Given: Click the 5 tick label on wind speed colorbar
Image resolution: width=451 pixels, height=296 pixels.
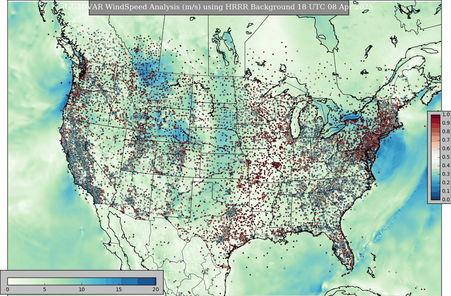Looking at the screenshot, I should click(x=45, y=290).
